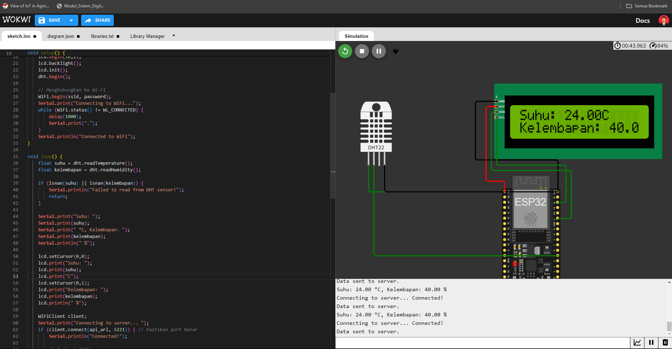Click the 'lcd.backlight();' code line
The image size is (672, 349).
coord(60,63)
